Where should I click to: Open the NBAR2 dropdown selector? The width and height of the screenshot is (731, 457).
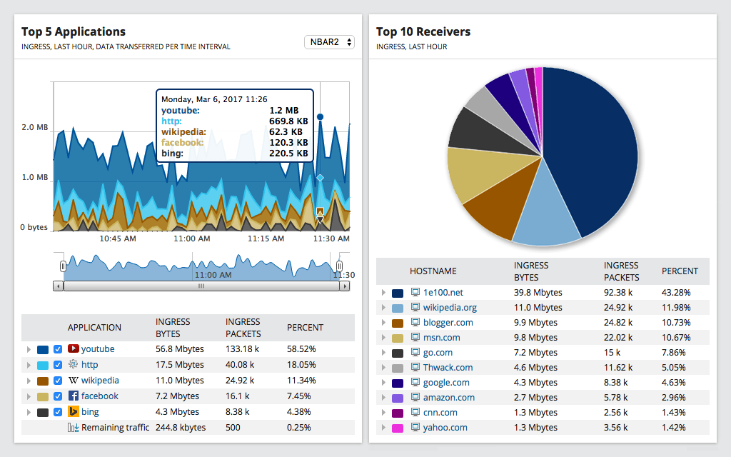[329, 41]
